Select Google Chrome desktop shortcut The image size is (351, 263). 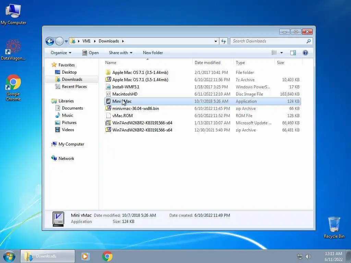click(13, 88)
